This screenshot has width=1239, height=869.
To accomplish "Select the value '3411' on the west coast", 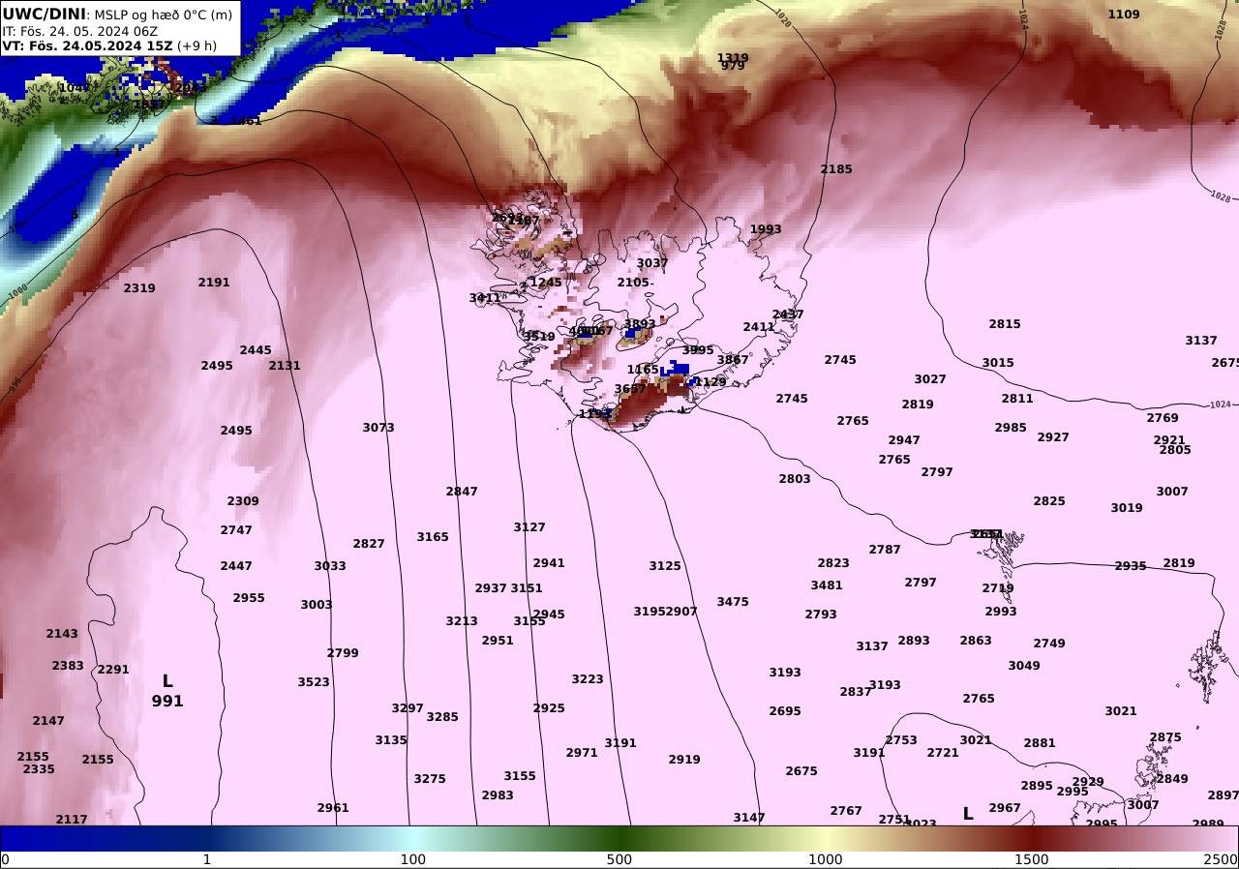I will (485, 298).
